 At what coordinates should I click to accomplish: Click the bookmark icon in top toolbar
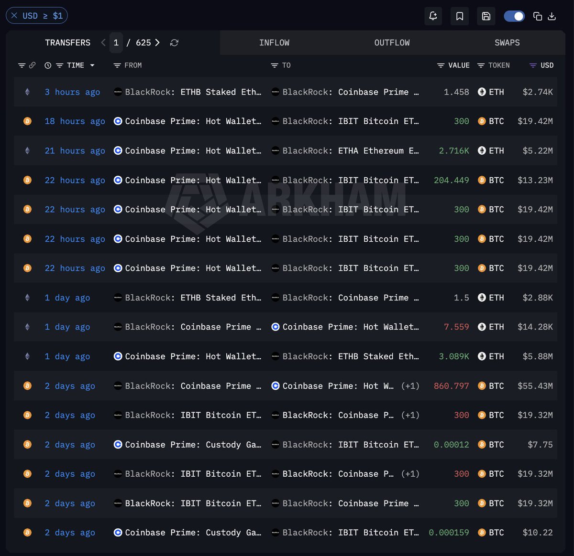(x=460, y=16)
